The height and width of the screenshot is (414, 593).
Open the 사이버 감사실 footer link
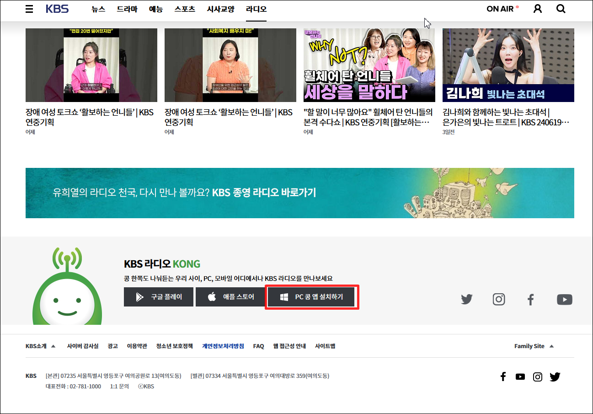pos(83,346)
